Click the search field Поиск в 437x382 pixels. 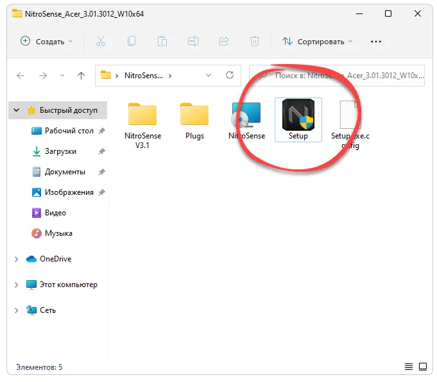click(x=337, y=76)
